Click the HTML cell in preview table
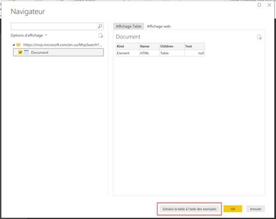Image resolution: width=276 pixels, height=219 pixels. tap(149, 53)
